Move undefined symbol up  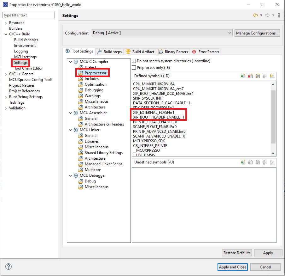point(265,162)
